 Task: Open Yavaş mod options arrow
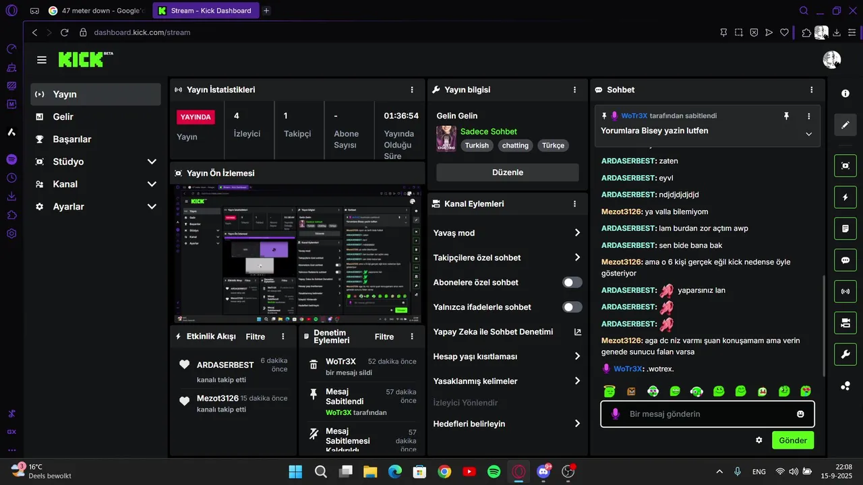point(577,233)
